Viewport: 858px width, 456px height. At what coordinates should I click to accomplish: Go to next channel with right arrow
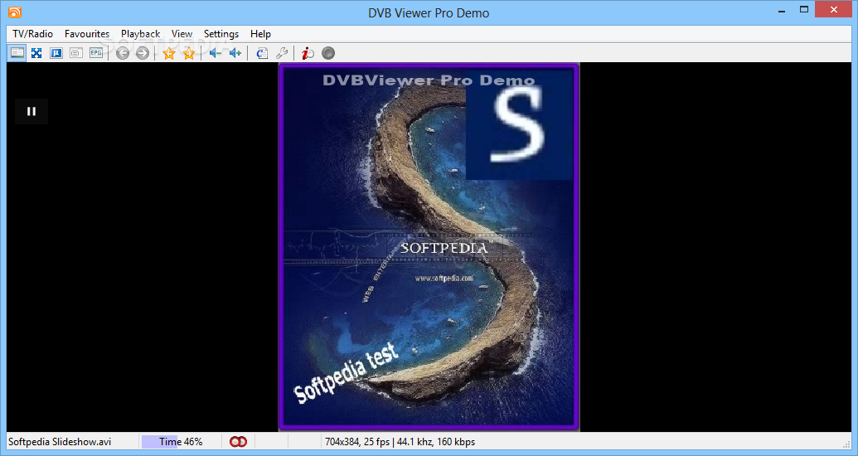[143, 53]
